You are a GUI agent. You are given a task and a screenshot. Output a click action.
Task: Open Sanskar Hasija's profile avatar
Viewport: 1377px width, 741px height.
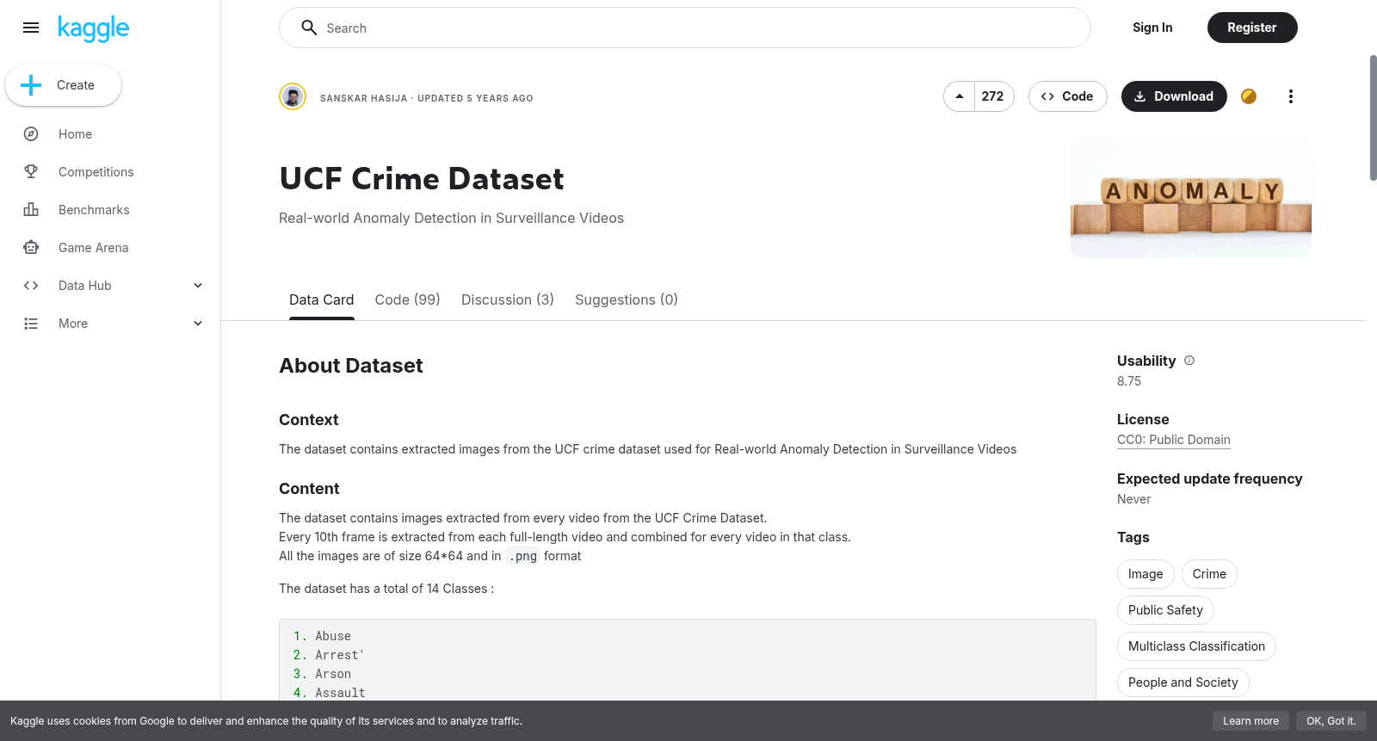coord(293,96)
